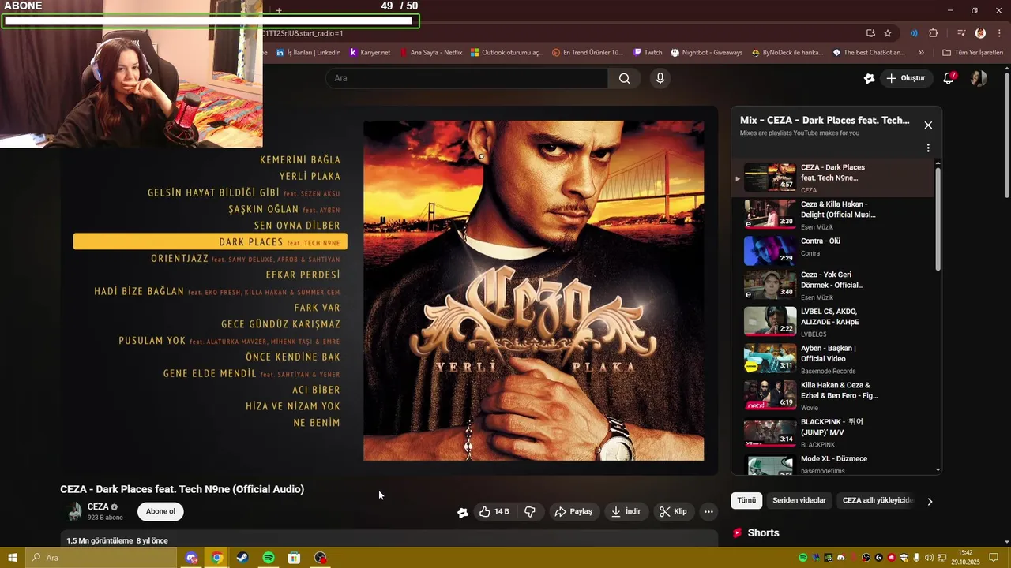The height and width of the screenshot is (568, 1011).
Task: Open the three-dot more actions menu below the video
Action: pyautogui.click(x=708, y=511)
